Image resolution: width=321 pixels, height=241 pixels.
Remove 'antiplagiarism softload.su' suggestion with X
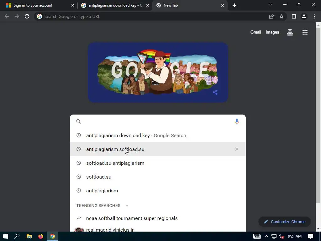[237, 149]
